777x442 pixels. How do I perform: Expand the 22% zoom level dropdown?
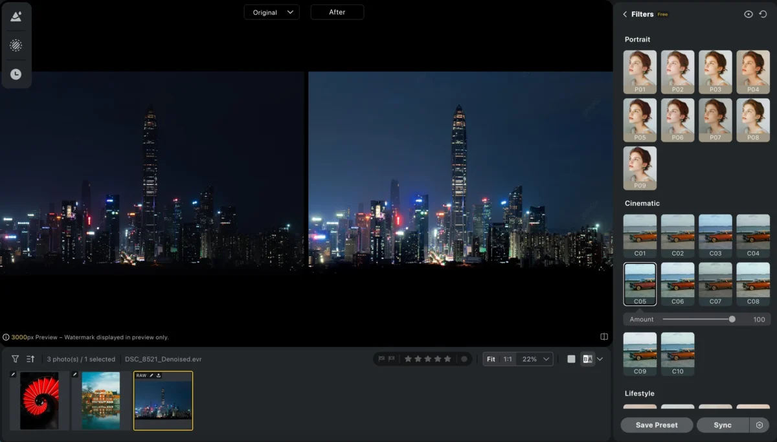[535, 359]
